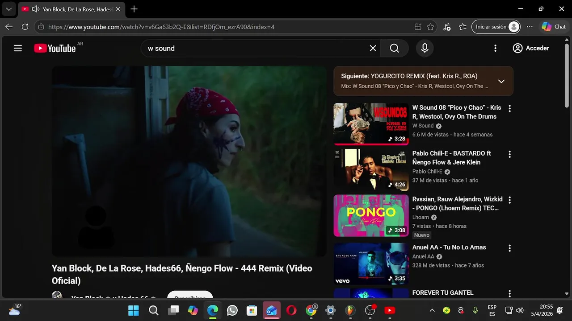The image size is (572, 321).
Task: Open the ESP ES language switcher
Action: pos(492,311)
